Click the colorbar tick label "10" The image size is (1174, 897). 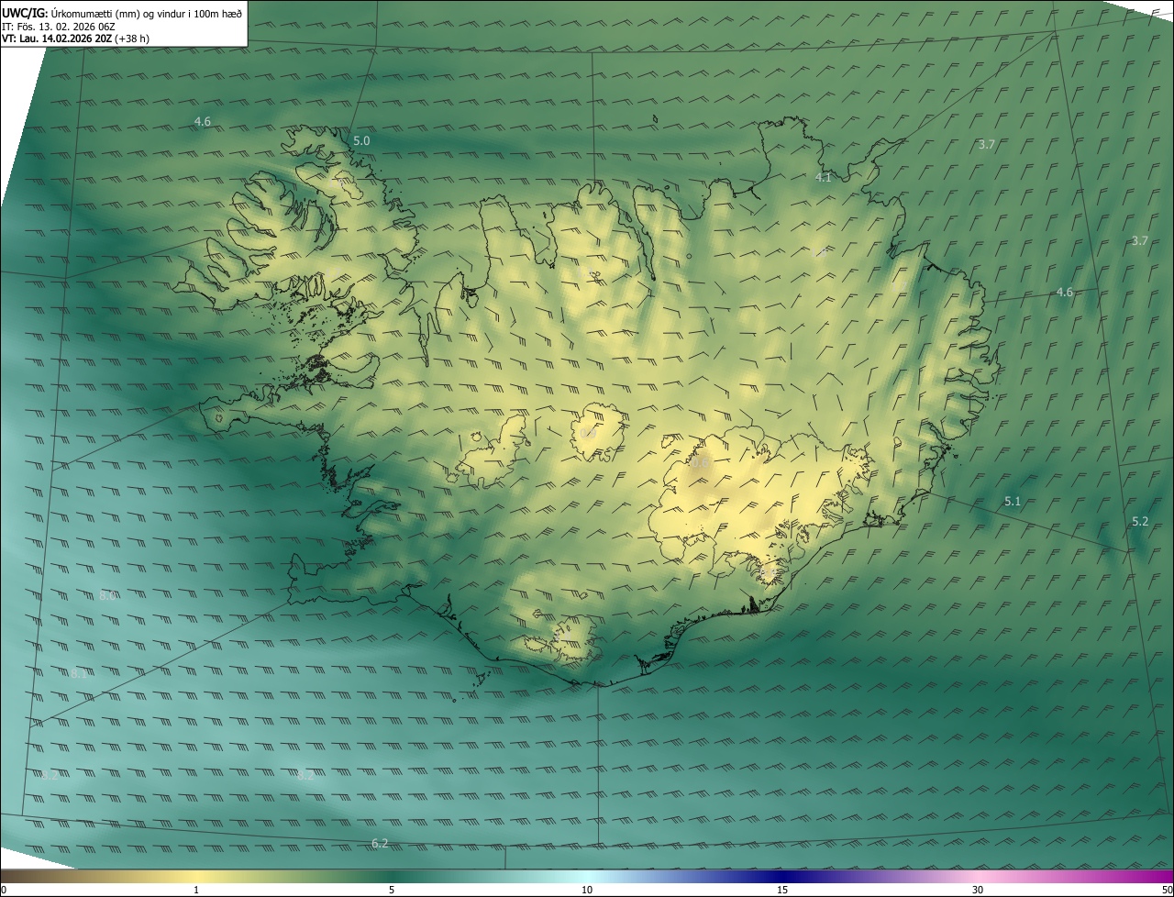587,890
